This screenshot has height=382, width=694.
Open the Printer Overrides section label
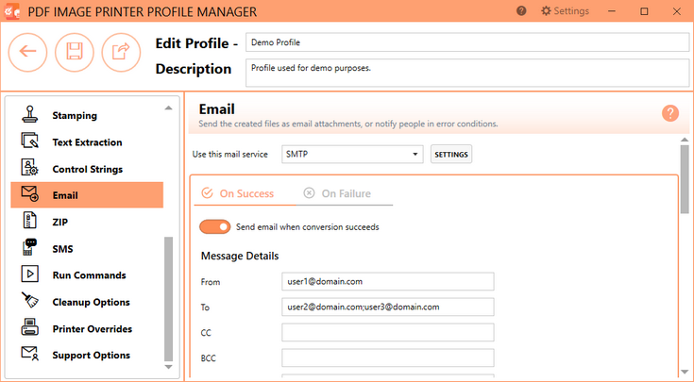[x=93, y=329]
